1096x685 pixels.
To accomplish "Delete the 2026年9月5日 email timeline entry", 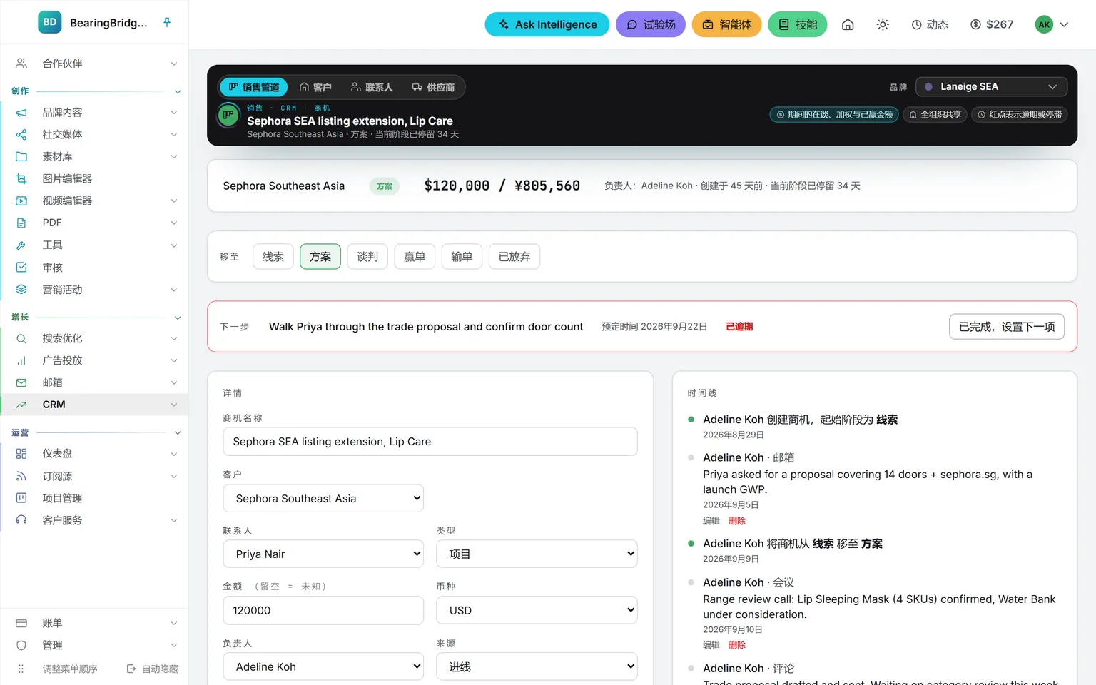I will coord(737,521).
